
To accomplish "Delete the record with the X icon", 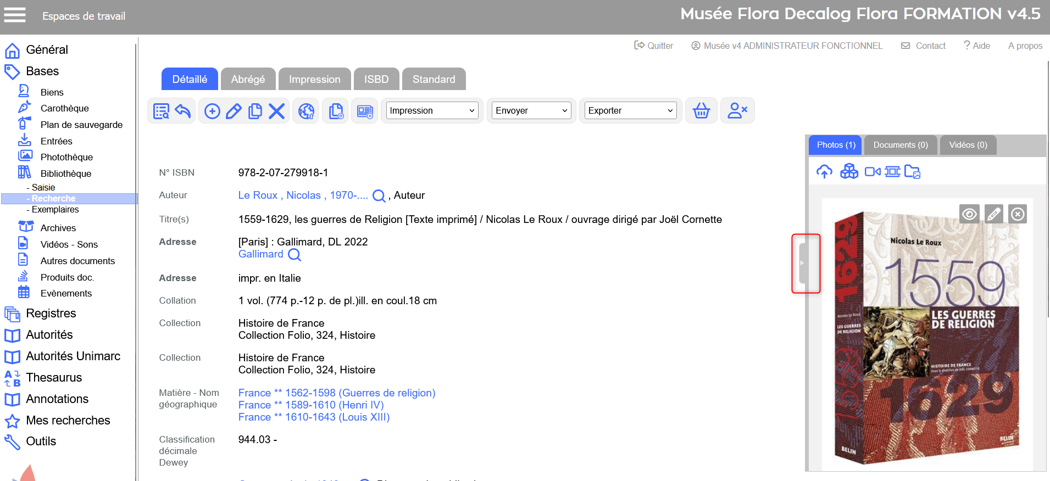I will pyautogui.click(x=276, y=111).
